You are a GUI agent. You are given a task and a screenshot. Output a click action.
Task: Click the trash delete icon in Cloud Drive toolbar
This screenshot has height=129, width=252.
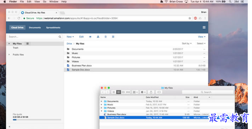coord(105,37)
